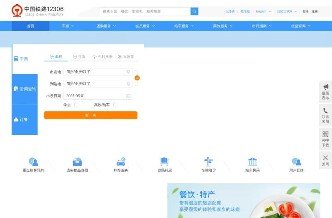This screenshot has width=332, height=218.
Task: Click the China Railway 12306 logo
Action: (x=37, y=11)
